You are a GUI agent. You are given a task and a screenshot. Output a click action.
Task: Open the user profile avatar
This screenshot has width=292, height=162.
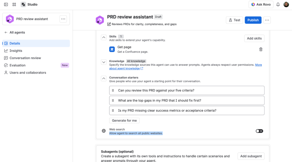point(286,5)
